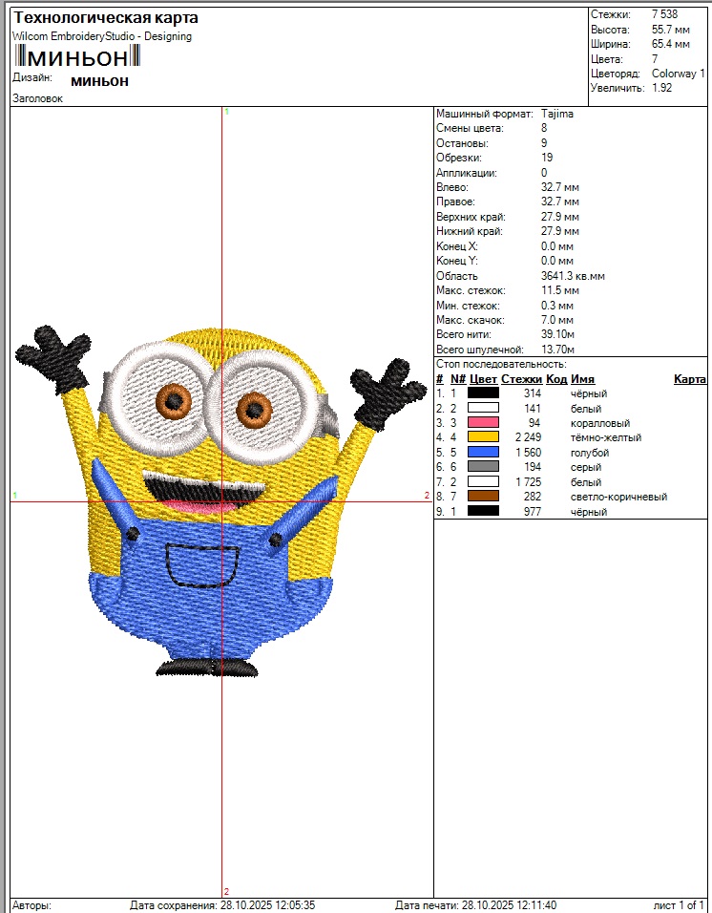This screenshot has height=913, width=712.
Task: Select the dark yellow thread swatch
Action: (483, 437)
